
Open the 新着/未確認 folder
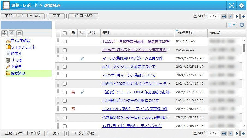(x=20, y=41)
